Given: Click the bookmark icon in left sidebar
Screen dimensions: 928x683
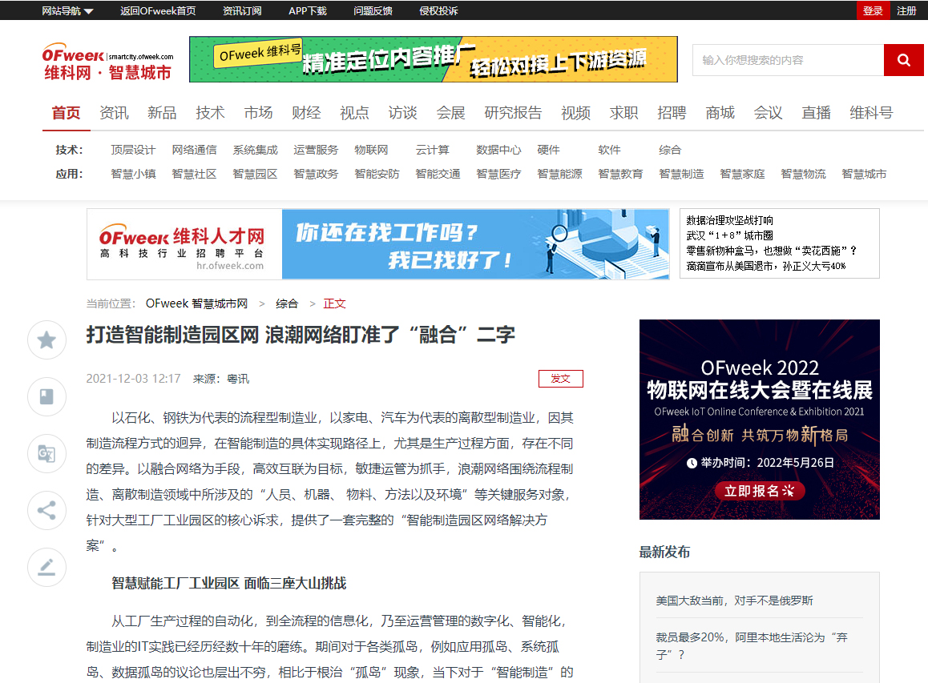Looking at the screenshot, I should pos(46,397).
